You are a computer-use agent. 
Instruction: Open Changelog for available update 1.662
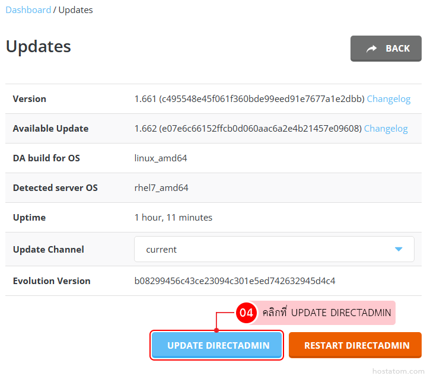(x=385, y=129)
